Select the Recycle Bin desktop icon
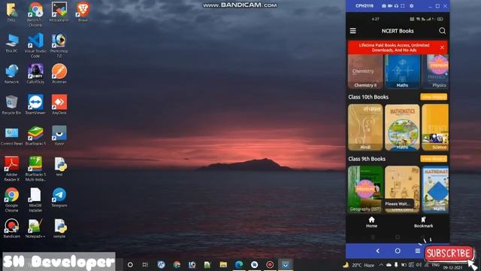Screen dimensions: 481x271 pos(12,105)
